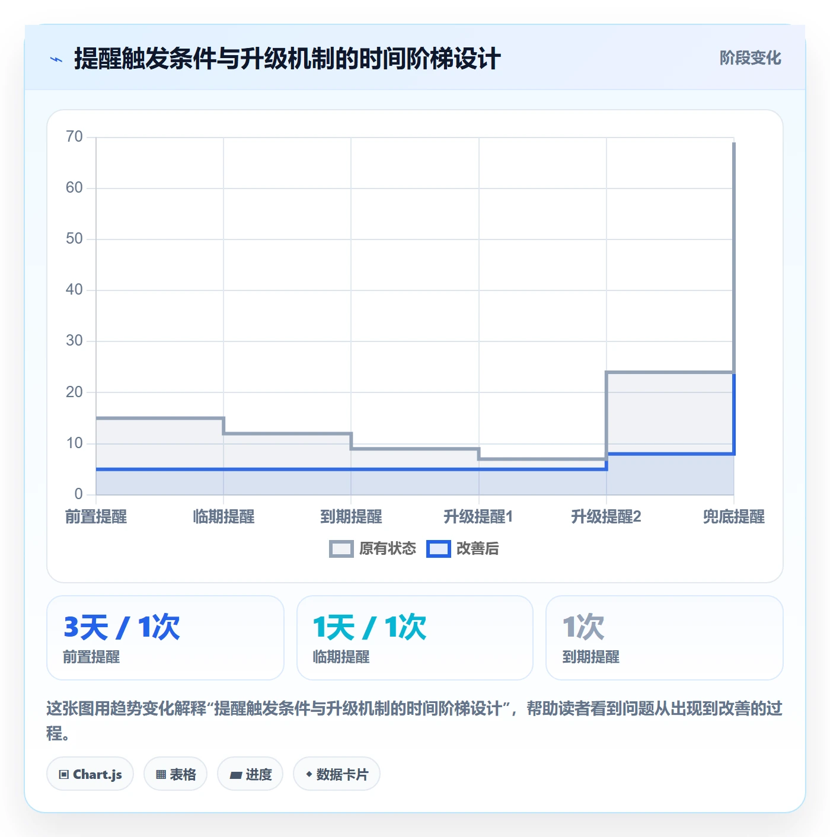Click the y-axis value 30

[74, 341]
